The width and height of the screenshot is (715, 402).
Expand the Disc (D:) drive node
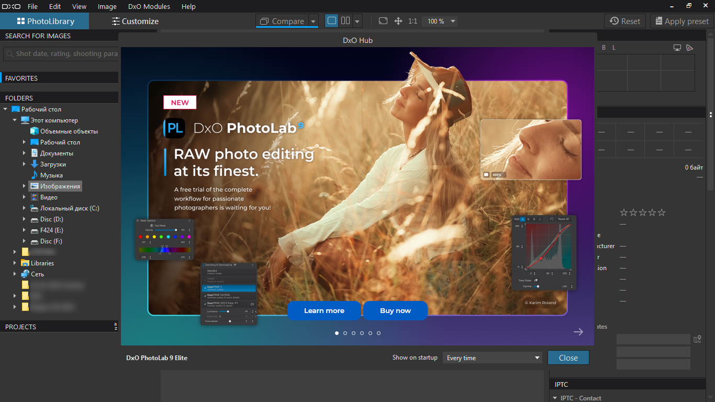[x=24, y=219]
